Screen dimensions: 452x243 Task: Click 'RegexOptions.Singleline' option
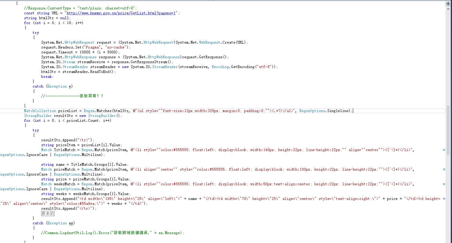323,111
